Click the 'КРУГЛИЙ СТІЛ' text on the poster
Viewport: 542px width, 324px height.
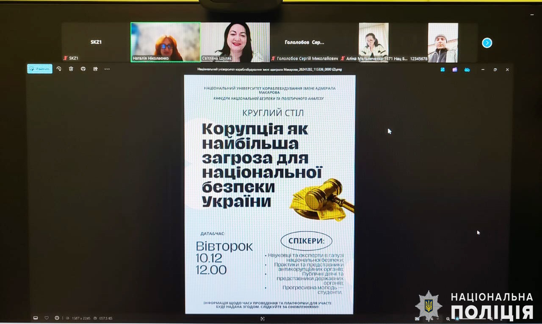pyautogui.click(x=273, y=113)
